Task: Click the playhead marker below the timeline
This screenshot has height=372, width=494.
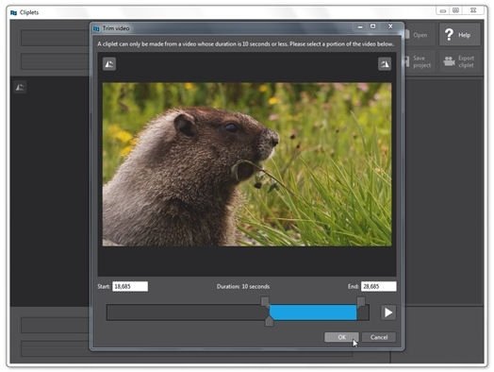Action: coord(269,322)
